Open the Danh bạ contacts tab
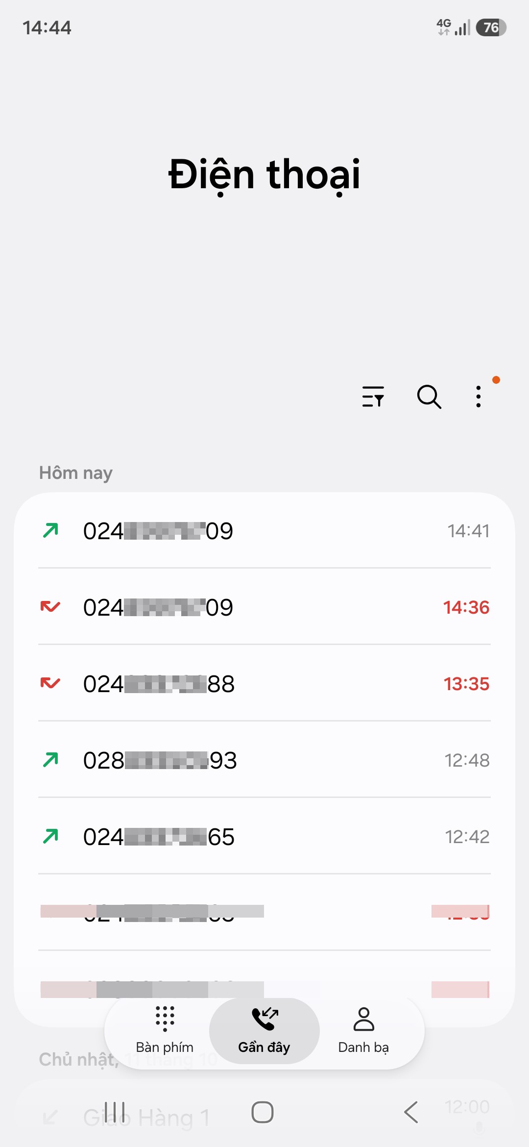Screen dimensions: 529x1147 [x=363, y=1031]
